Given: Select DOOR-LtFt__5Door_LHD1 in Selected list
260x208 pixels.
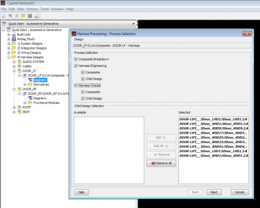Looking at the screenshot, I should (213, 151).
